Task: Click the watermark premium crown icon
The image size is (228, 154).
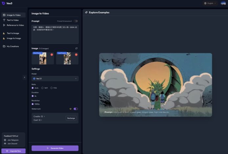Action: tap(70, 109)
